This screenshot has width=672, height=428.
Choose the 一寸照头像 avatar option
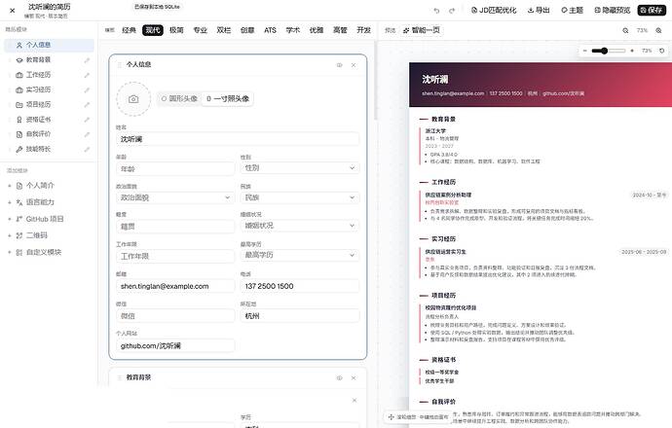pyautogui.click(x=228, y=98)
